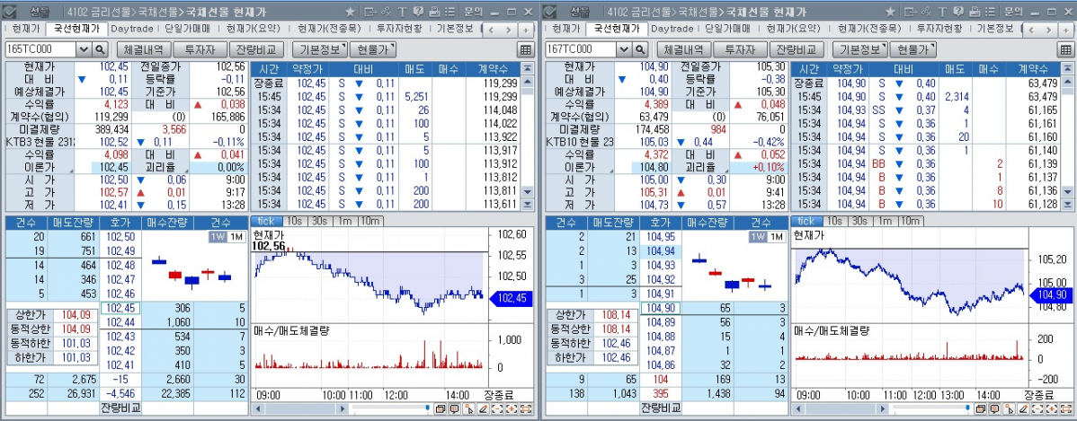Add new tab plus in left window
This screenshot has height=421, width=1077.
pyautogui.click(x=525, y=30)
